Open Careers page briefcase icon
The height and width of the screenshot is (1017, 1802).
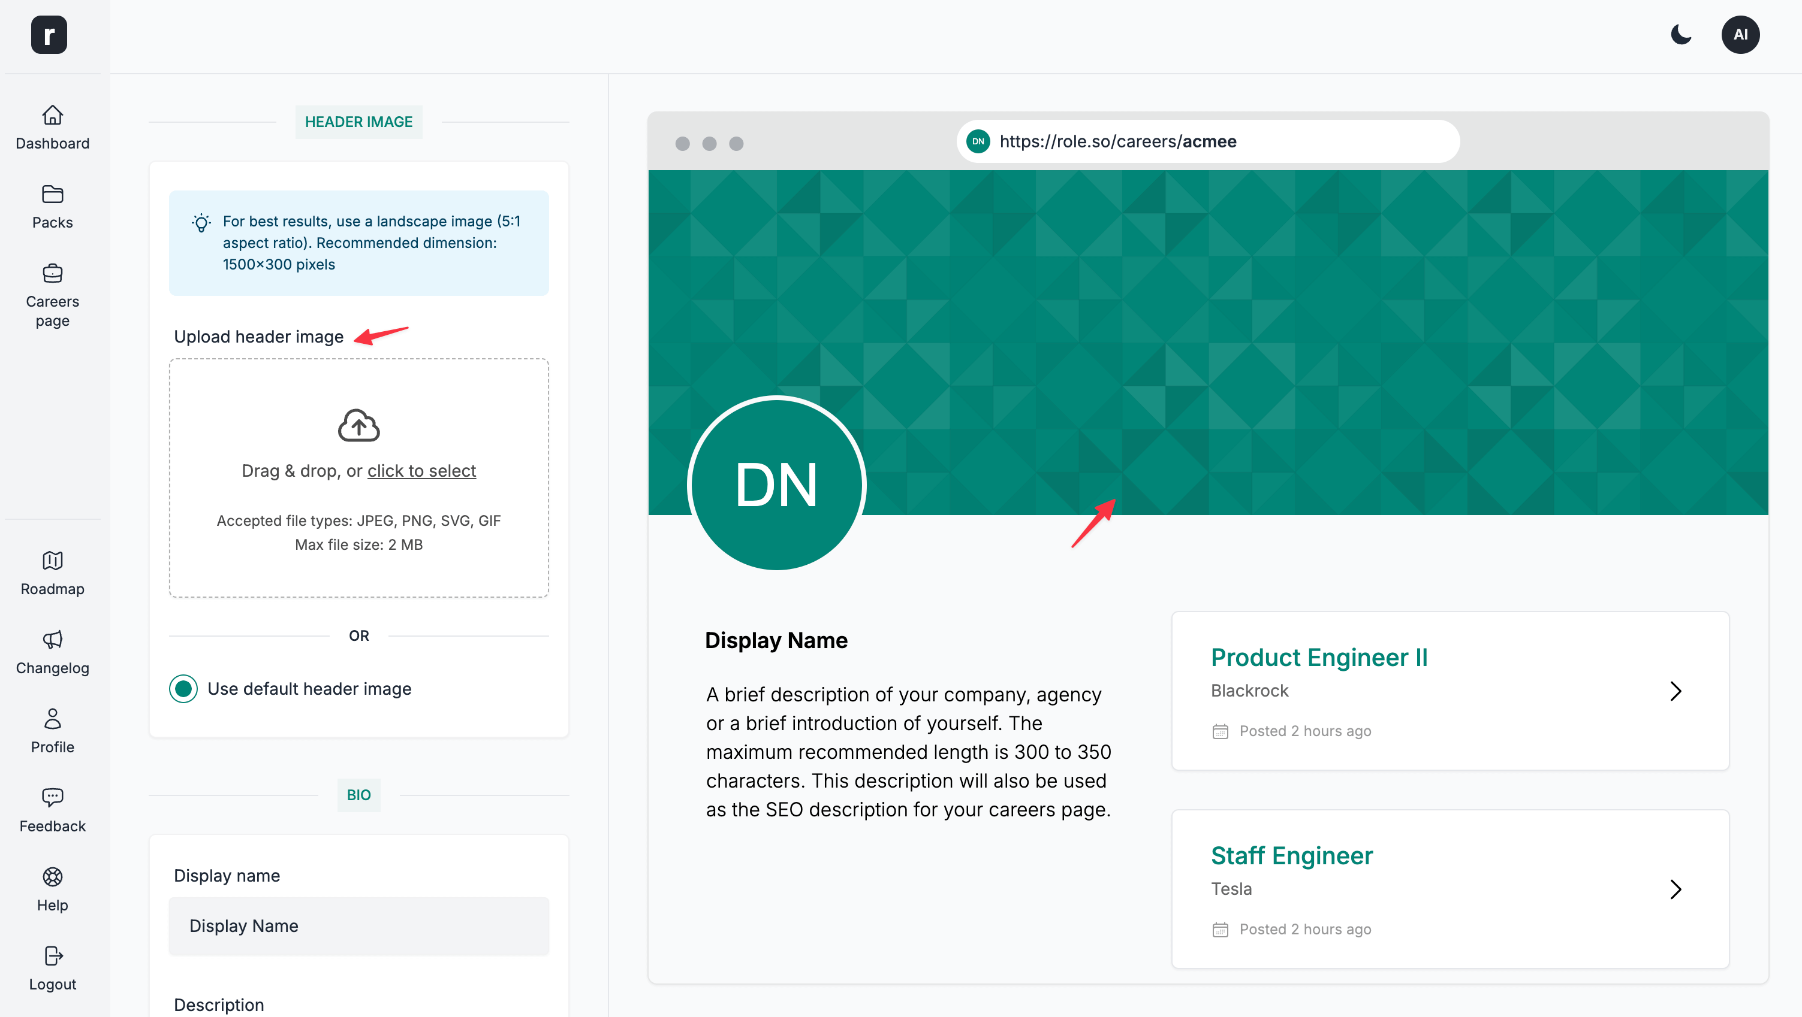pos(53,273)
